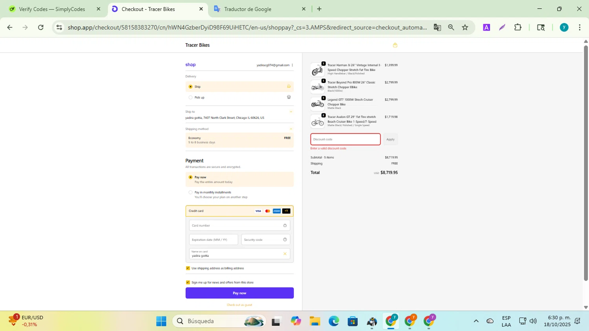Screen dimensions: 589x331
Task: Open Windows Start menu
Action: 161,321
